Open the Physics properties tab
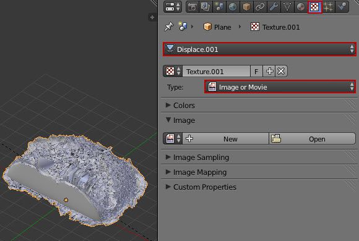The height and width of the screenshot is (241, 359). 342,7
